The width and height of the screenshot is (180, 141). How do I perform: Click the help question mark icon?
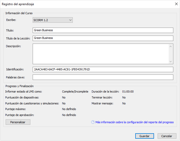point(93,122)
